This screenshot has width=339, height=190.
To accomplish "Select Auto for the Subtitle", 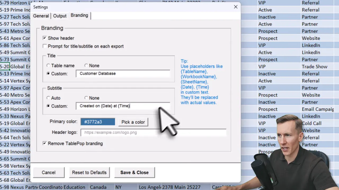I will (48, 98).
